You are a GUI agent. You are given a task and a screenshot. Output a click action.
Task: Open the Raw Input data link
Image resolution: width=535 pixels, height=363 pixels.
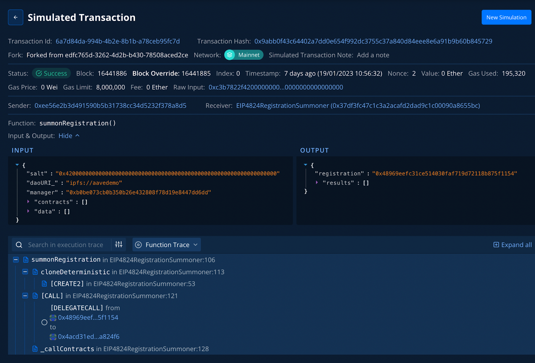[x=276, y=87]
